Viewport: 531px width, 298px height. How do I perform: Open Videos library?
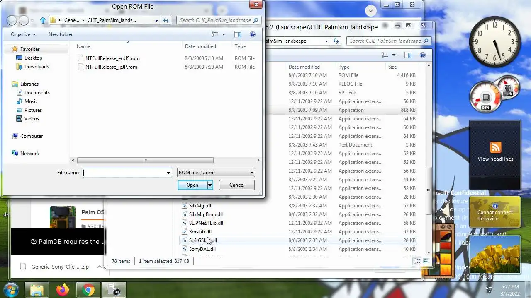32,119
